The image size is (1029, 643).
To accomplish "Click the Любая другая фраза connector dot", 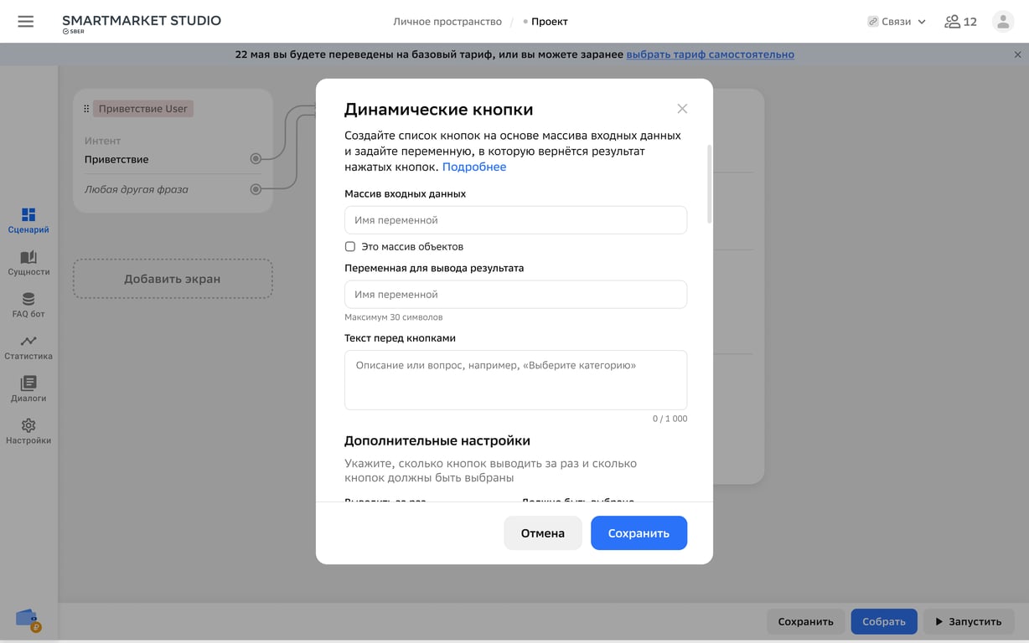I will pos(256,189).
